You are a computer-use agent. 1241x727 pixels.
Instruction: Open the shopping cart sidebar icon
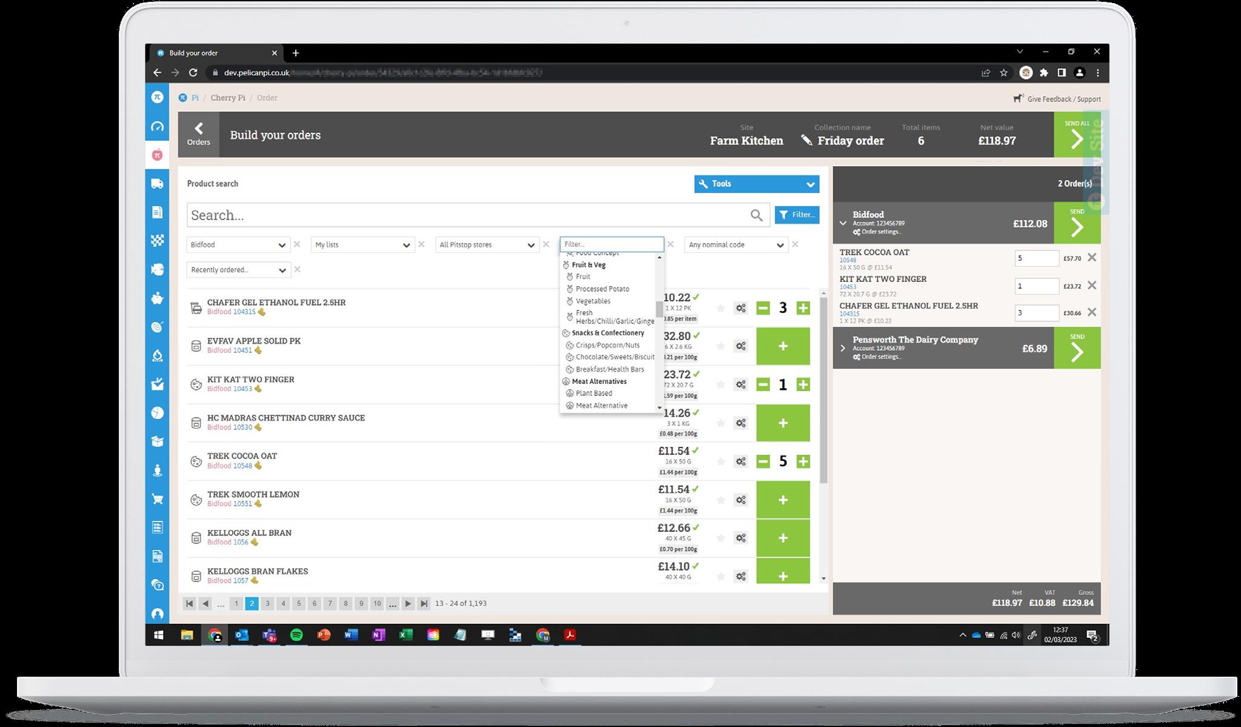157,499
